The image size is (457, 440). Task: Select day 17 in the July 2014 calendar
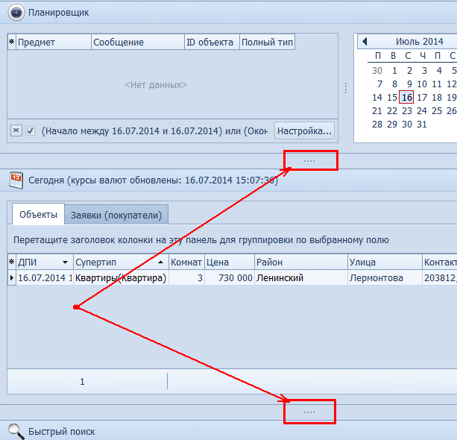tap(422, 97)
